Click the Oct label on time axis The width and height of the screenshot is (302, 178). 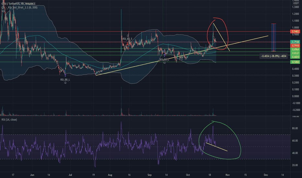(x=188, y=175)
